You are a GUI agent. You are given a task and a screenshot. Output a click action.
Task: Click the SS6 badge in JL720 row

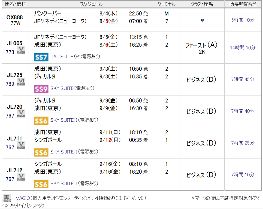click(41, 121)
